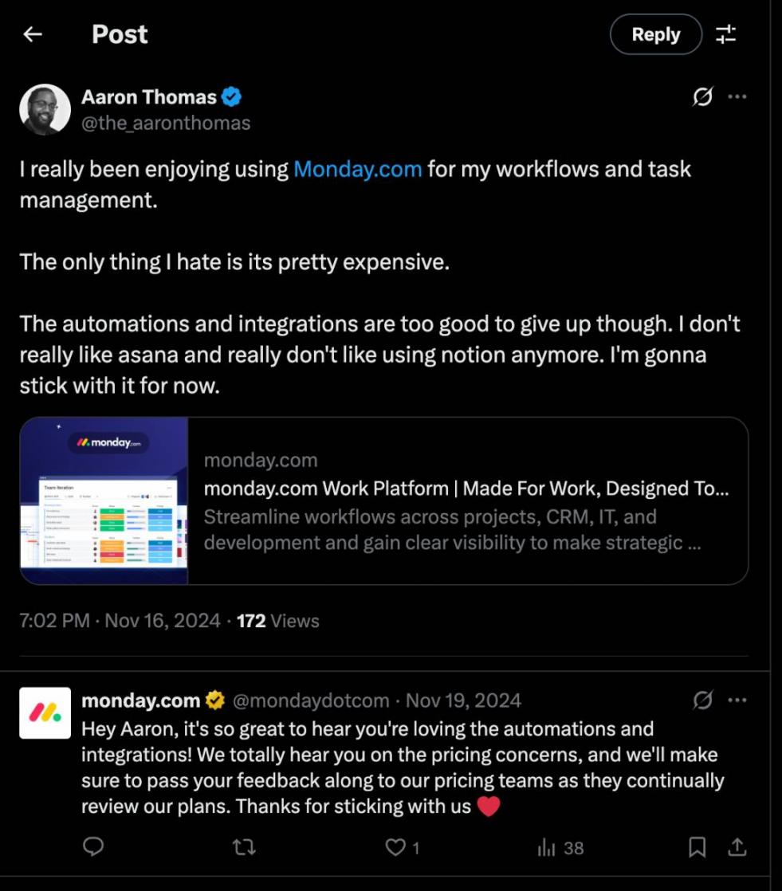782x891 pixels.
Task: Open the blue Monday.com link in post
Action: coord(357,169)
